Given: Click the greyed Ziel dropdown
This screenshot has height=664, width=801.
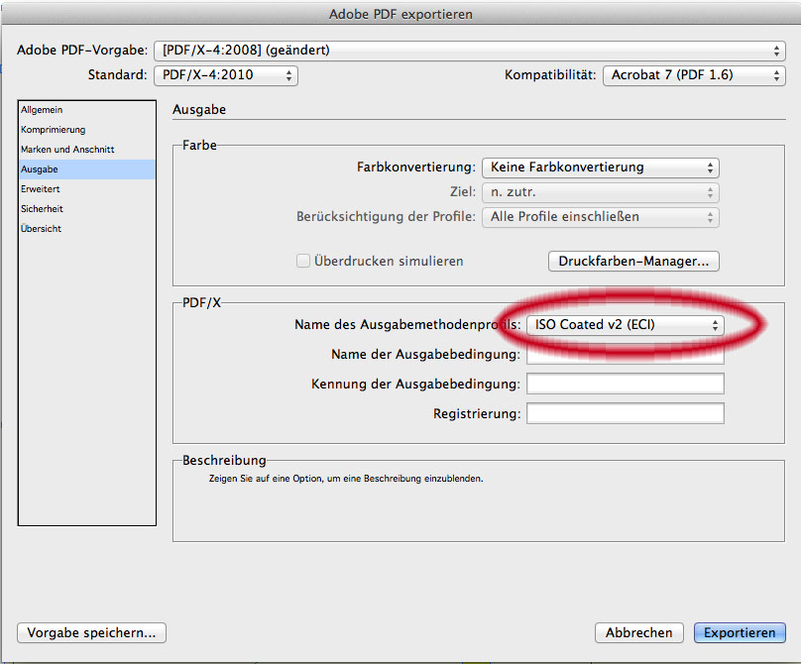Looking at the screenshot, I should [600, 192].
